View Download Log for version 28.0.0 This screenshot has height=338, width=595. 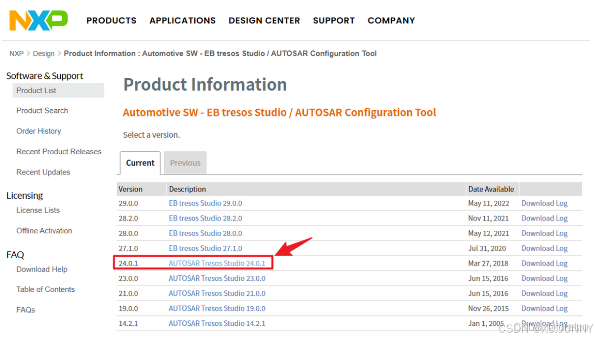(545, 233)
